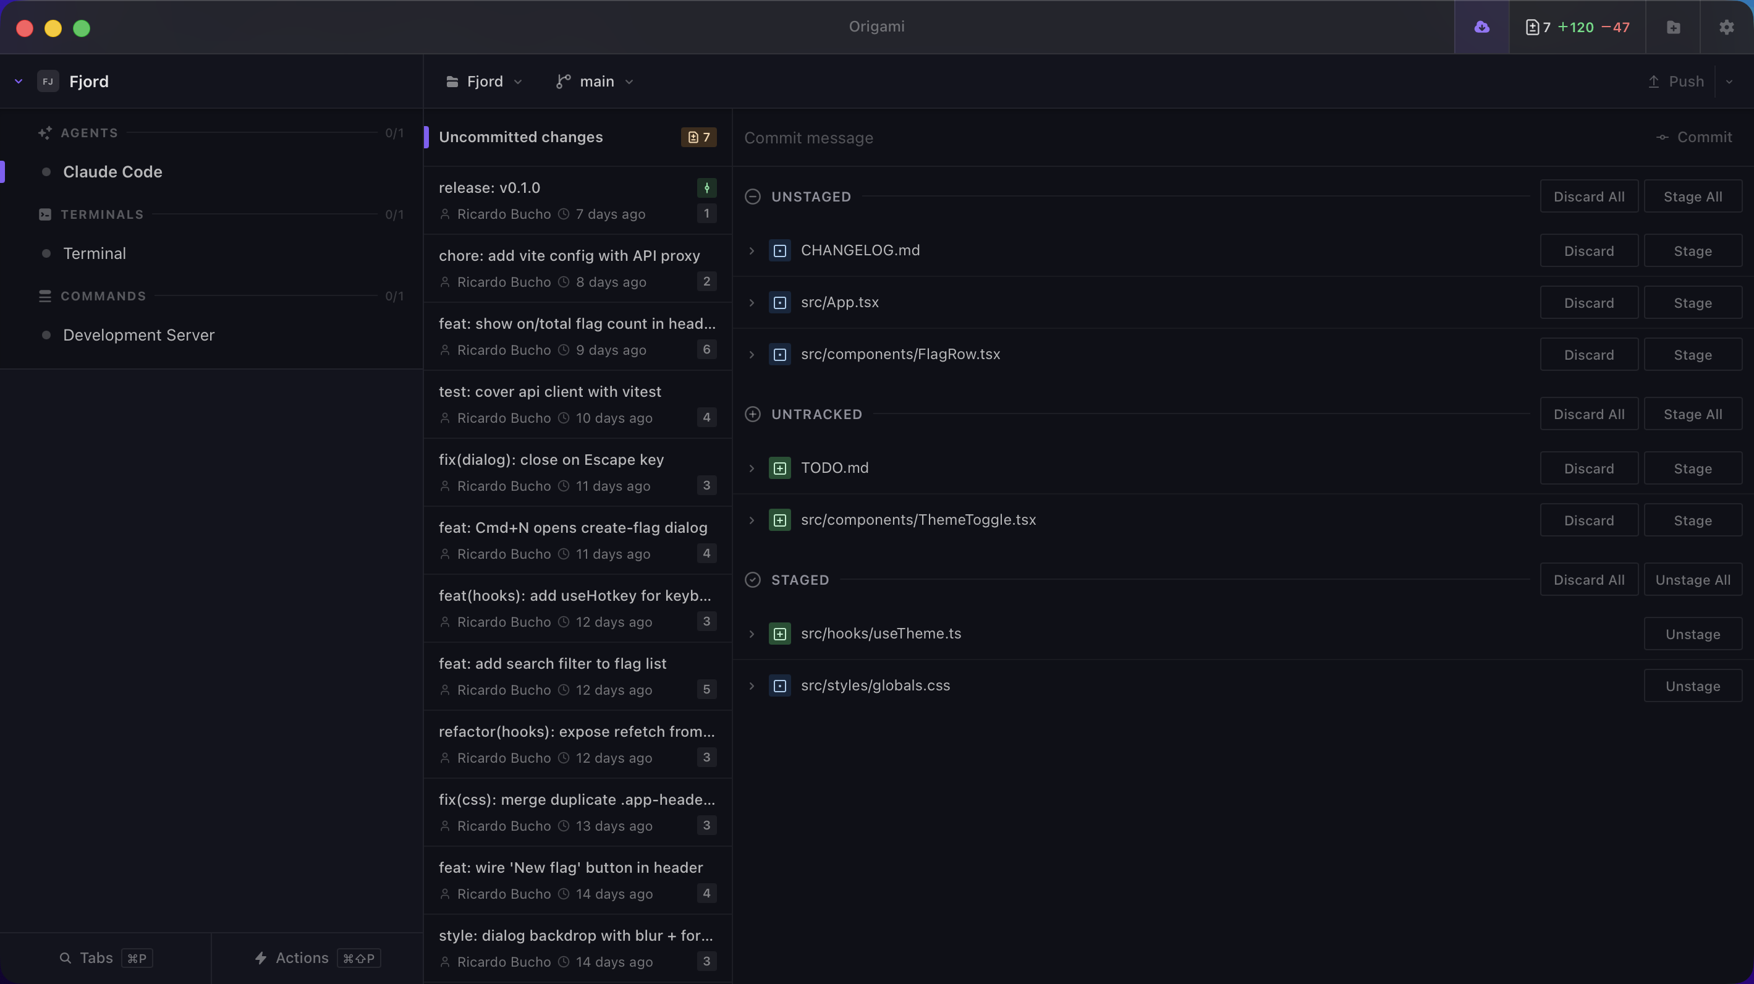This screenshot has height=984, width=1754.
Task: Click inside the Commit message field
Action: [x=953, y=138]
